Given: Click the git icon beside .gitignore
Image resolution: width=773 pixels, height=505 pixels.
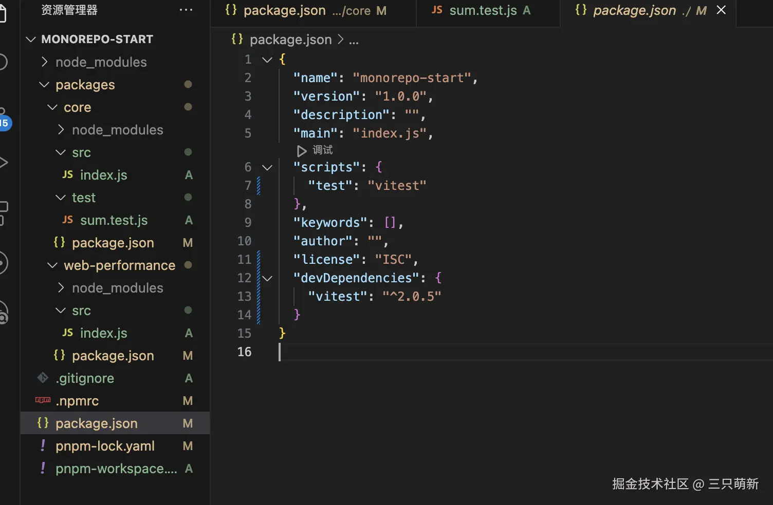Looking at the screenshot, I should click(43, 378).
